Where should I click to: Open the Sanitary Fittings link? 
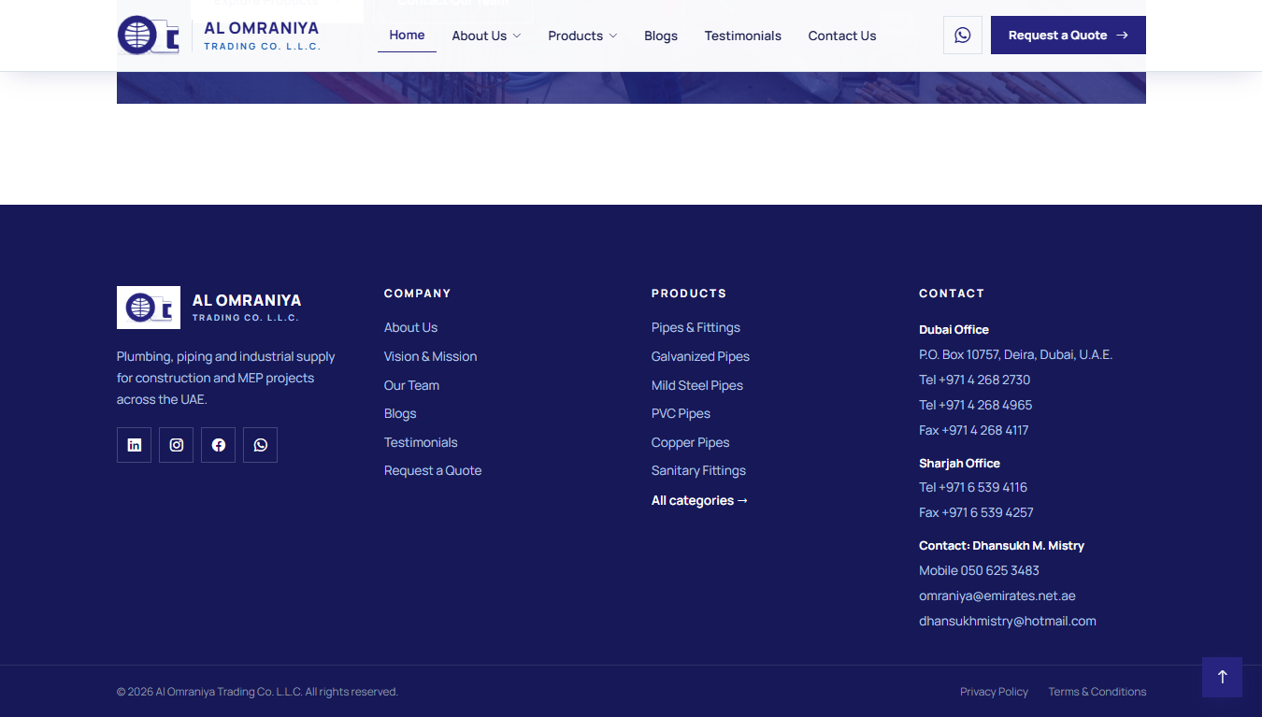698,470
